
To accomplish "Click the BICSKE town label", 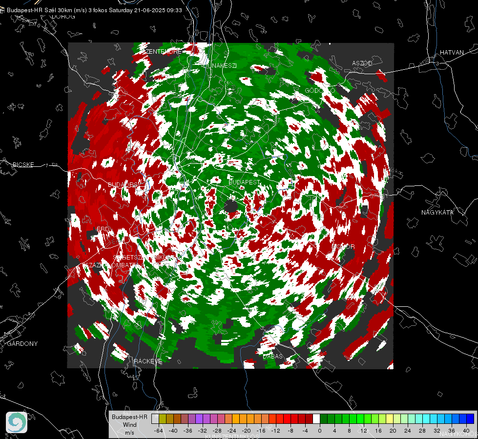I will click(23, 164).
